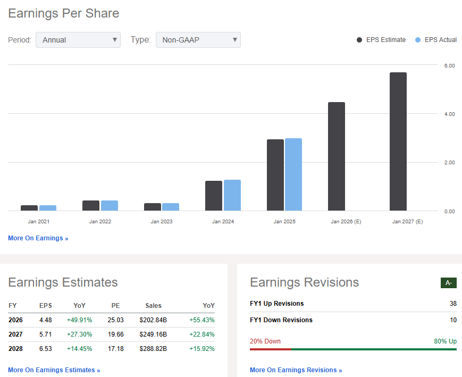Viewport: 462px width, 377px height.
Task: Click the Jan 2027 (E) estimate bar
Action: 398,142
